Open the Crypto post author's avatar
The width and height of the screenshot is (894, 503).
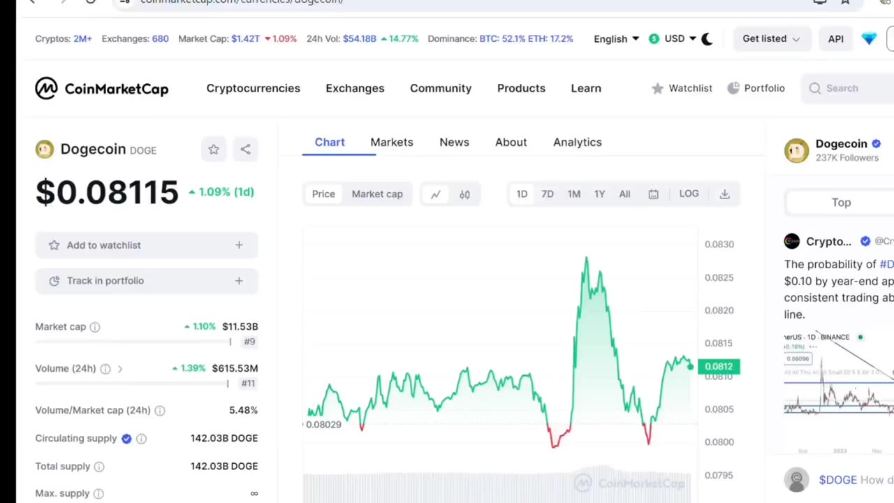click(x=791, y=242)
